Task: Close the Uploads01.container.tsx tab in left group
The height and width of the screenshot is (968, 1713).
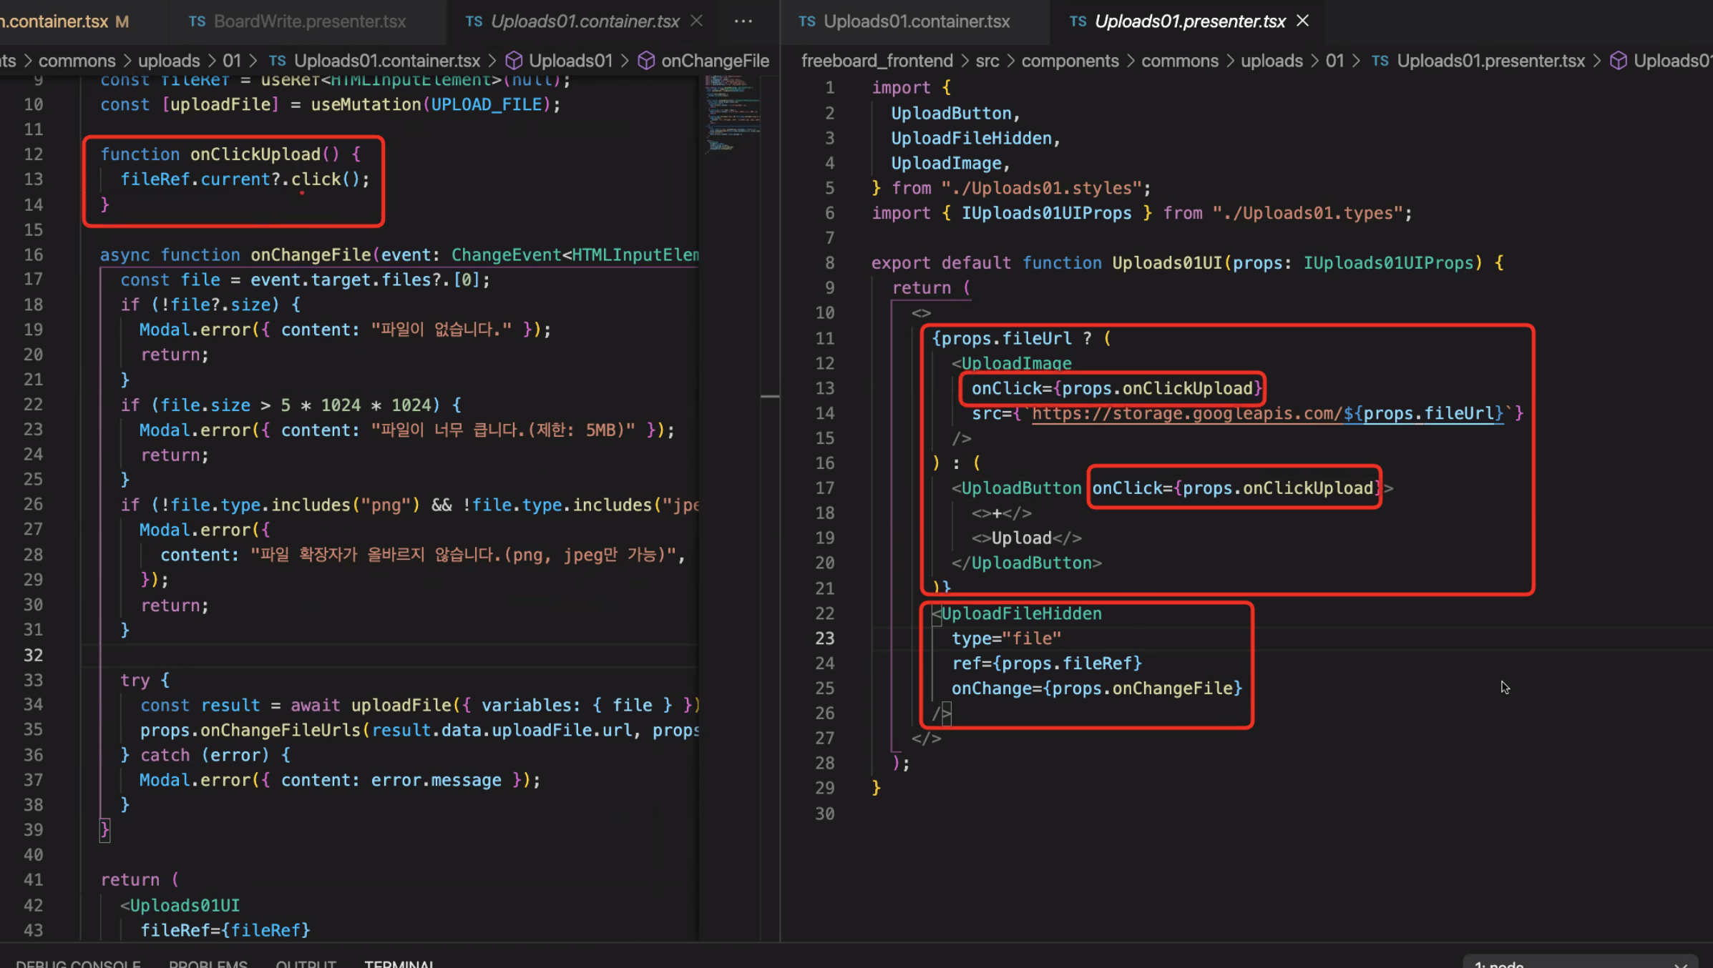Action: [696, 21]
